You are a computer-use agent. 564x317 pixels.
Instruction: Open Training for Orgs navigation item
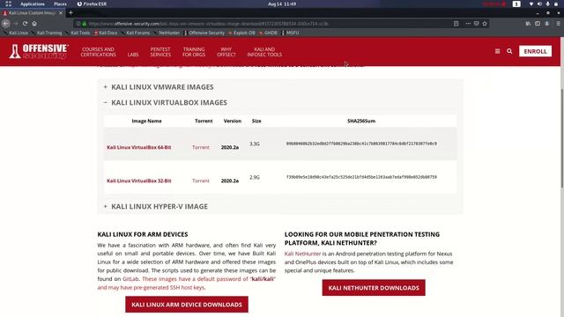194,52
